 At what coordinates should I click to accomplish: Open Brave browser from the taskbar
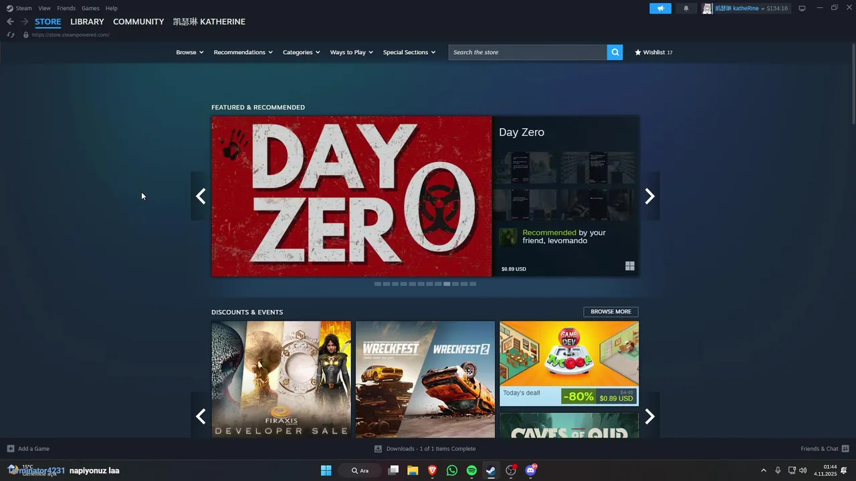[x=433, y=470]
